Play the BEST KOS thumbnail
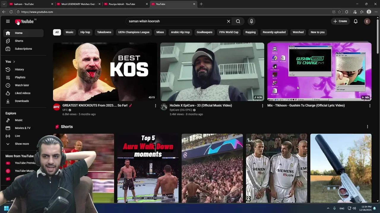Screen dimensions: 380x213 coord(105,72)
